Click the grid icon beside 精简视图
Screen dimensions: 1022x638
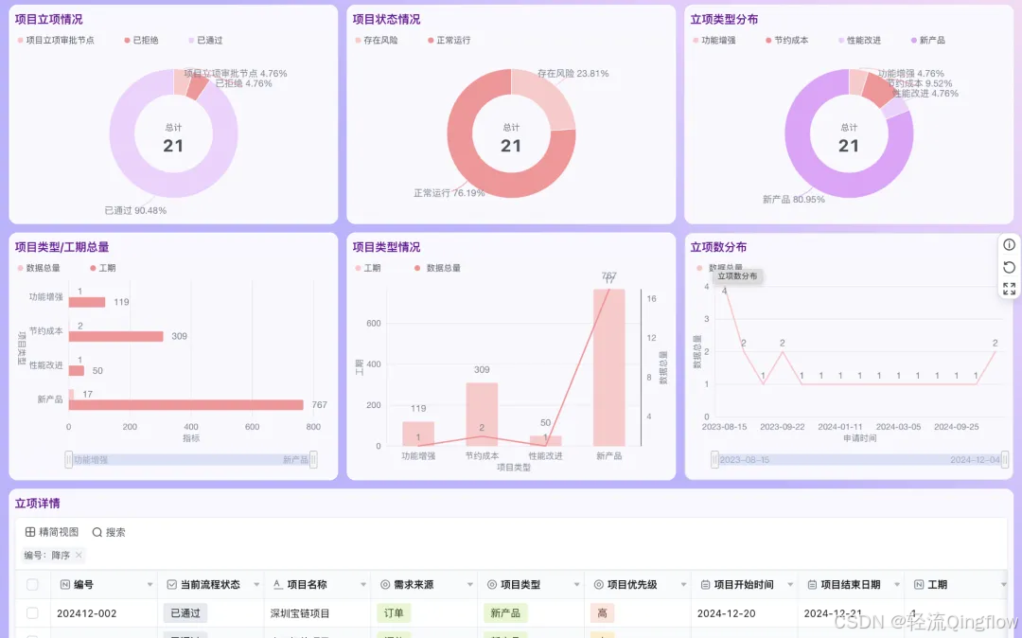[30, 532]
